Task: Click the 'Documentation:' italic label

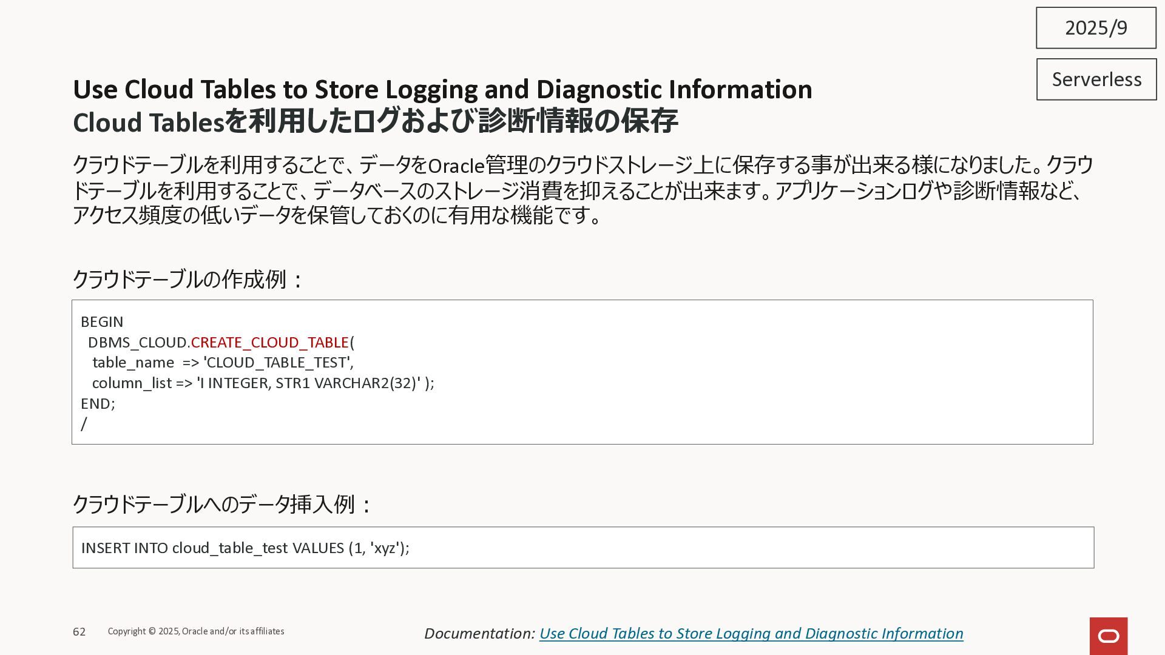Action: pos(479,633)
